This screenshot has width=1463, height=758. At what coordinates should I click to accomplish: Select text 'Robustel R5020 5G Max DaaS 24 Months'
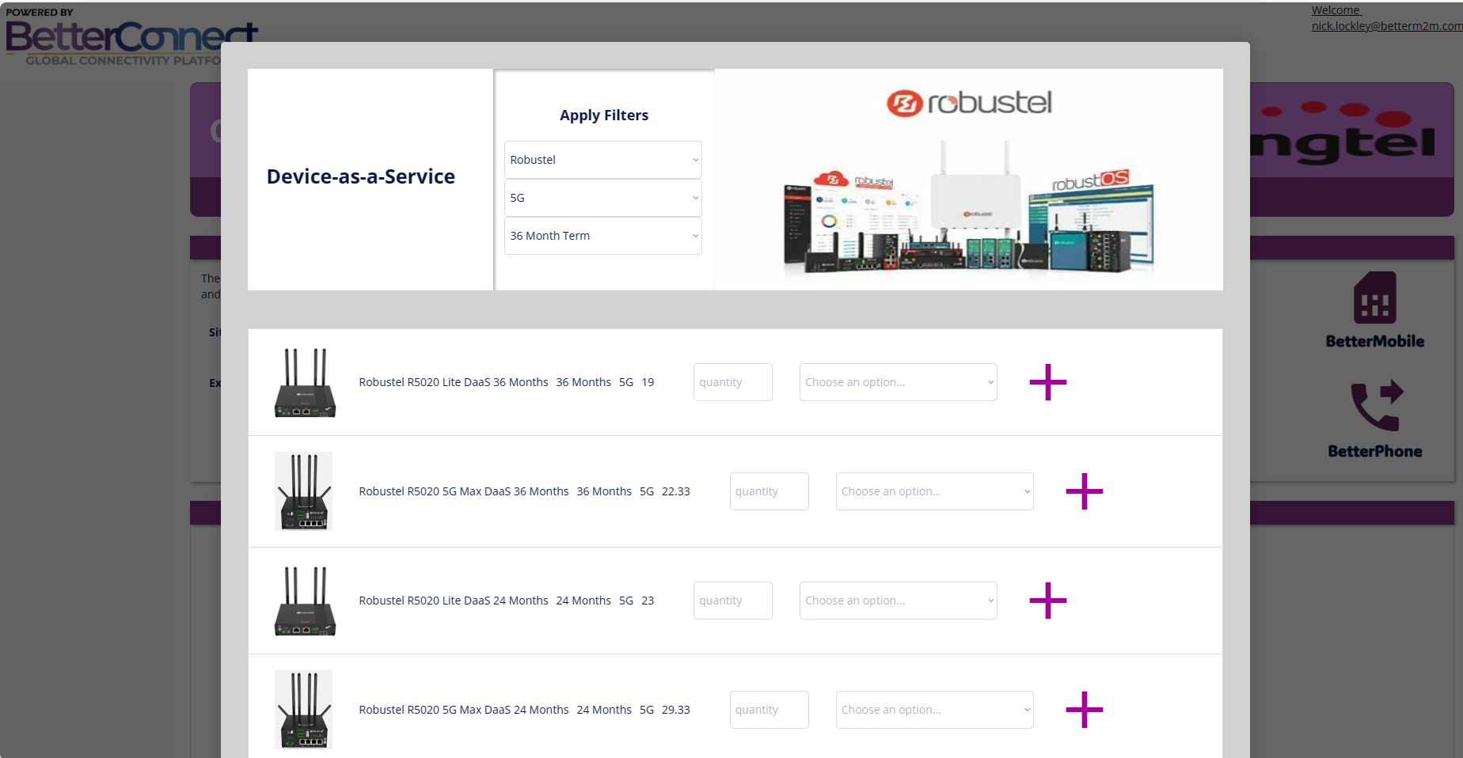[x=464, y=710]
